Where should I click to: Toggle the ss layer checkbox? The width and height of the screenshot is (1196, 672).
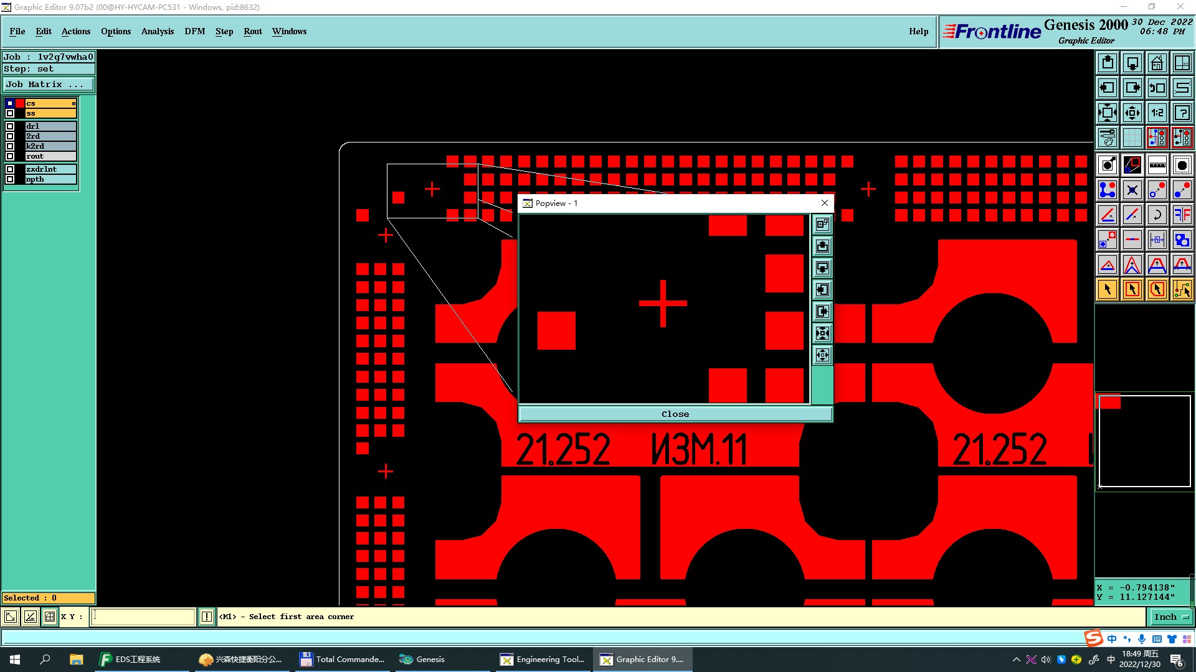(10, 113)
